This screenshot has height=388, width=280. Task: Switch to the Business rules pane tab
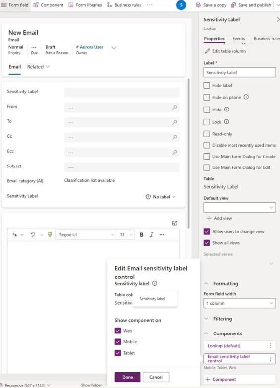[x=267, y=39]
